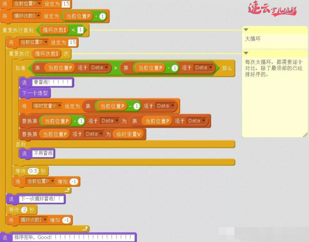Collapse the 每次大循环 comment note
Image resolution: width=309 pixels, height=242 pixels.
pyautogui.click(x=246, y=53)
